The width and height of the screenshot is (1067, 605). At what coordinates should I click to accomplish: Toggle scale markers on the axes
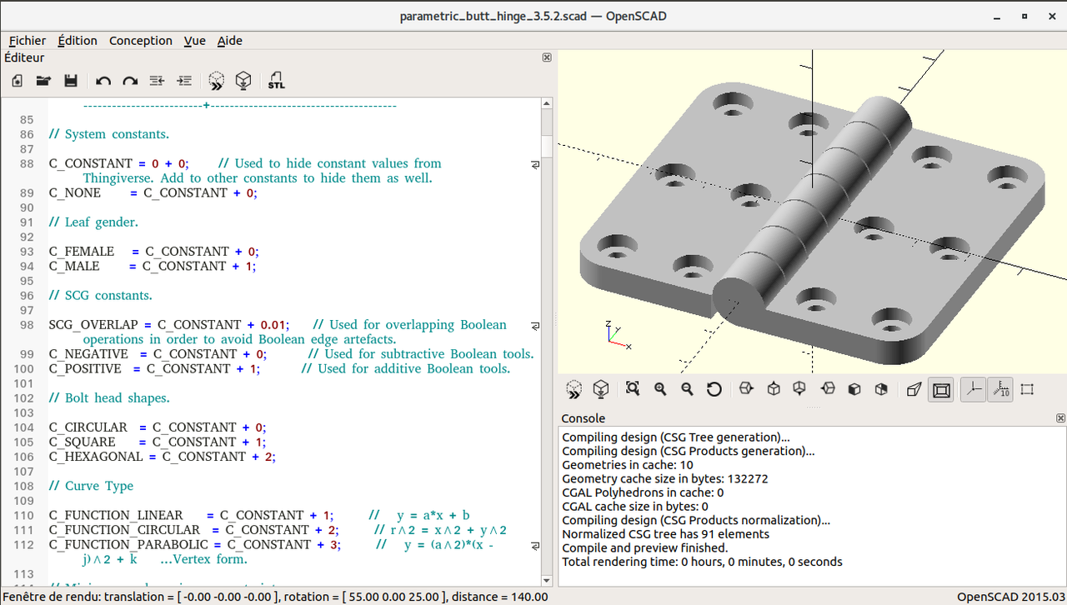point(1000,389)
